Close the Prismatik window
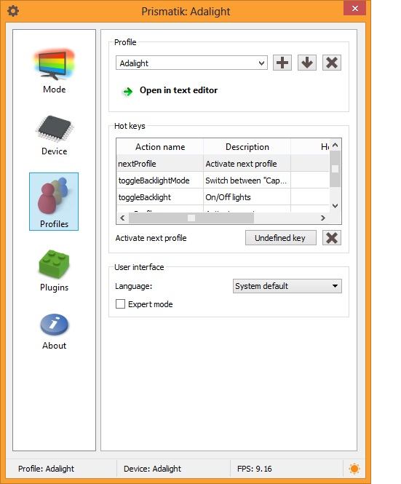401x484 pixels. 354,8
